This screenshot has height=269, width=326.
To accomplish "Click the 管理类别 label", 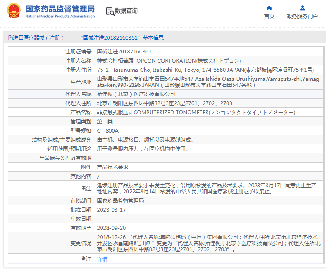I will pos(81,122).
